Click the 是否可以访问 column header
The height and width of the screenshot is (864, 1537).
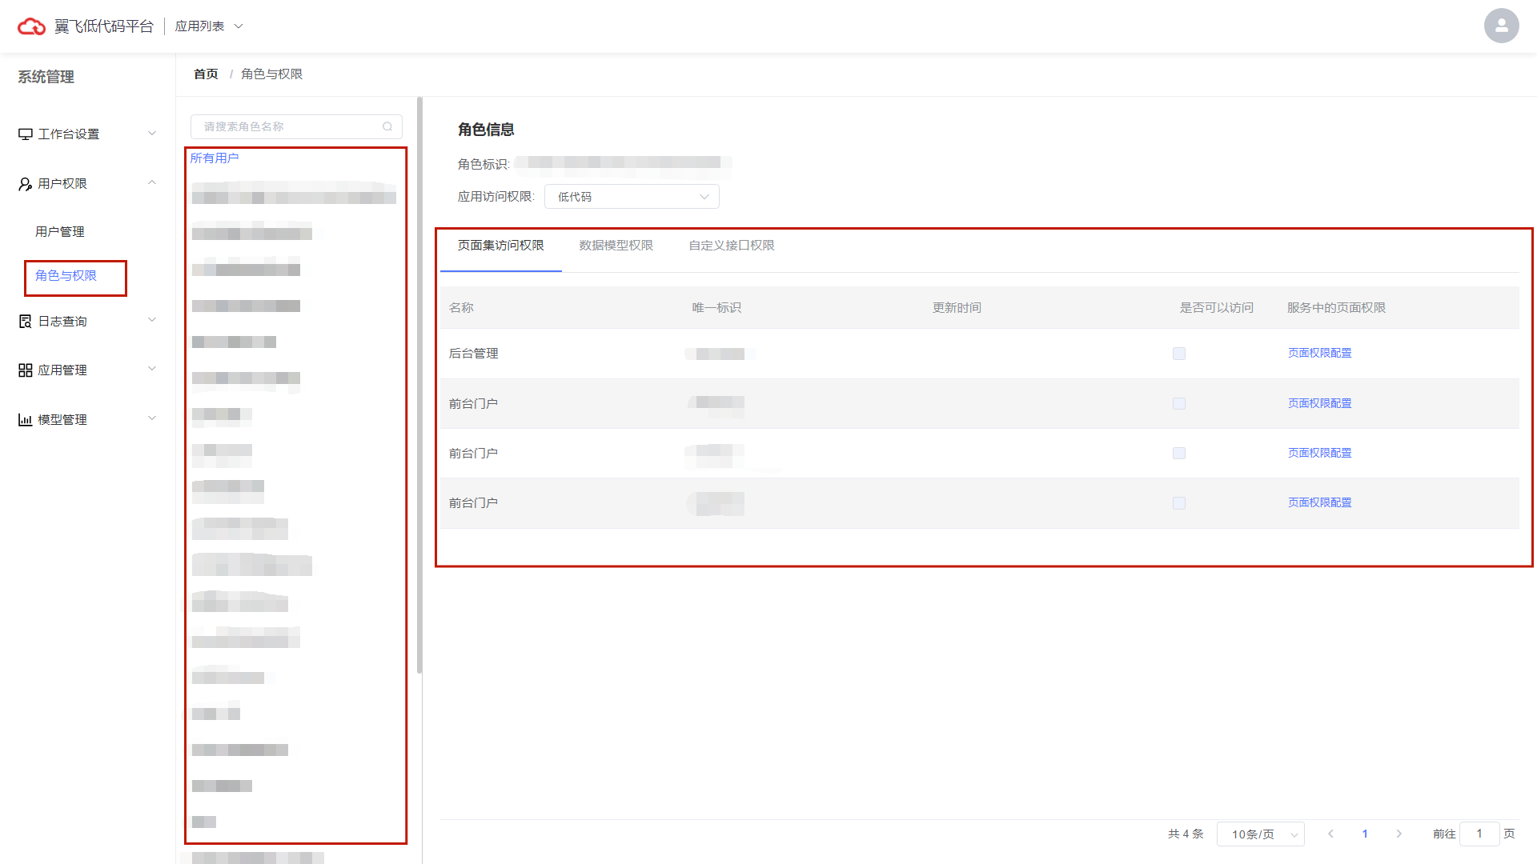pos(1216,308)
